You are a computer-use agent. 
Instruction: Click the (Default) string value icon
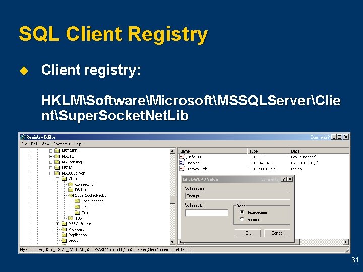(182, 157)
